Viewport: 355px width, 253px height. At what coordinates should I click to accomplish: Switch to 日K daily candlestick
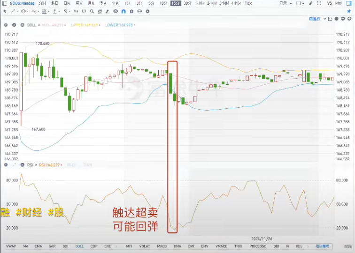(x=67, y=3)
